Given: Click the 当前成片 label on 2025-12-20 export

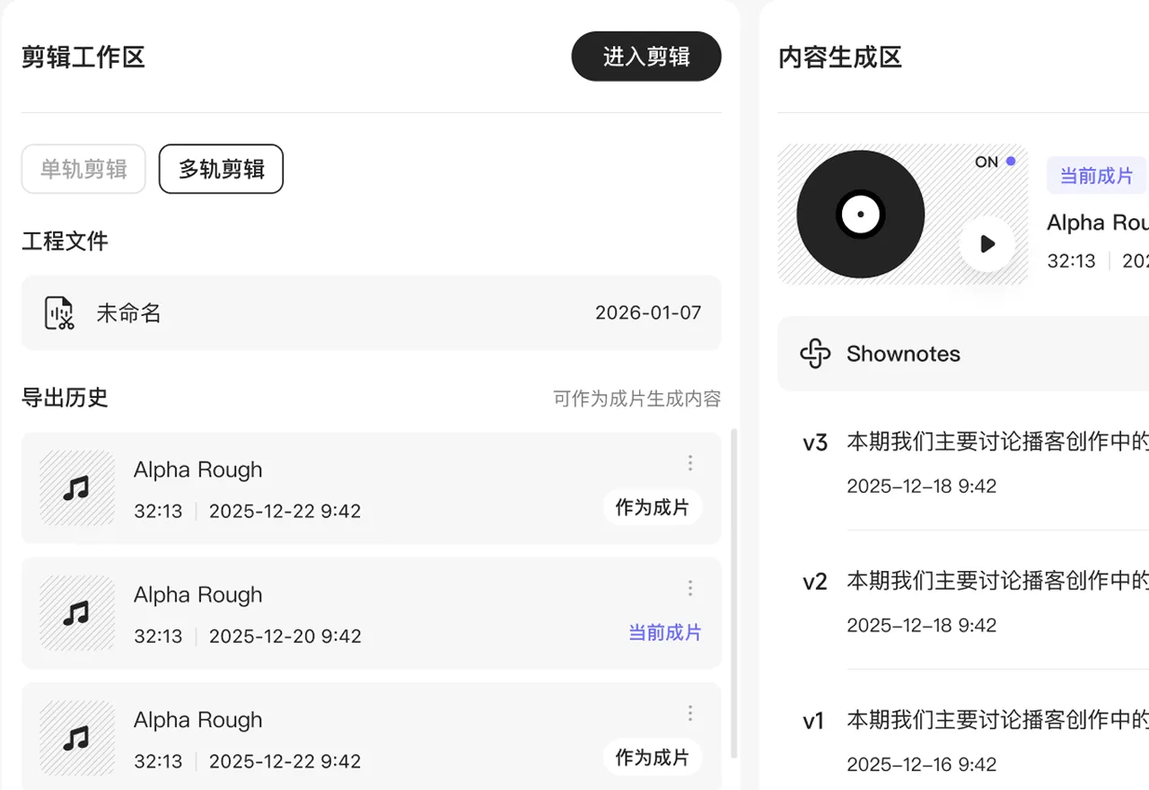Looking at the screenshot, I should (664, 633).
